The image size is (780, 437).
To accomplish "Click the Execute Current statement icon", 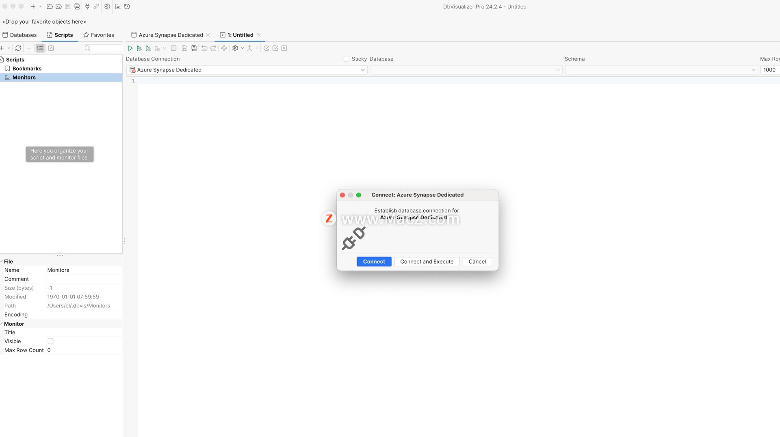I will [139, 48].
